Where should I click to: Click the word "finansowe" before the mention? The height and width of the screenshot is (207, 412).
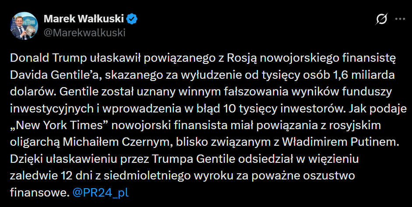38,192
